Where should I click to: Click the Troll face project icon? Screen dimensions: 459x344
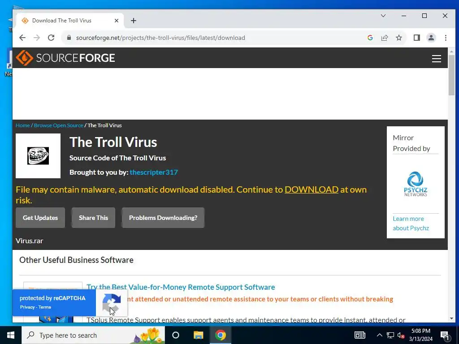coord(38,156)
